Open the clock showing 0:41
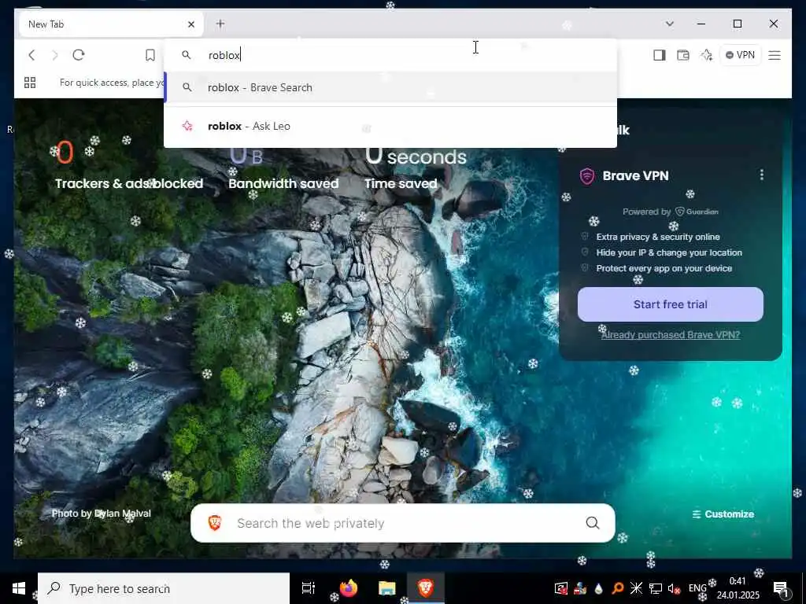The width and height of the screenshot is (806, 604). 738,588
